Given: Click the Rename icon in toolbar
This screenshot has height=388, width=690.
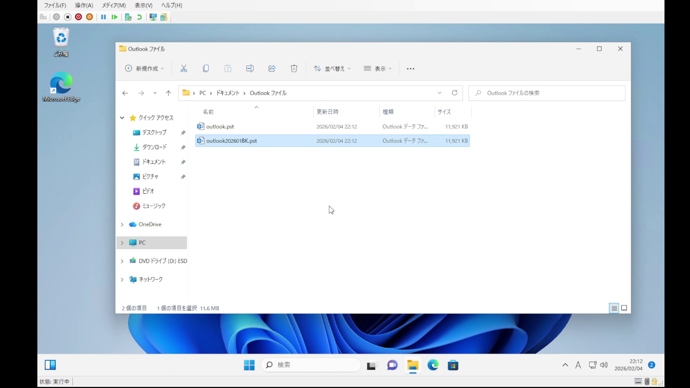Looking at the screenshot, I should pyautogui.click(x=250, y=68).
